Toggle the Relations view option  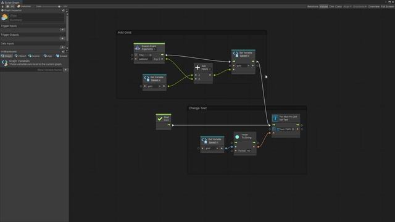313,7
